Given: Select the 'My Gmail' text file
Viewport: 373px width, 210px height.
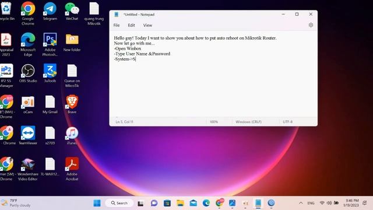Looking at the screenshot, I should pos(50,104).
